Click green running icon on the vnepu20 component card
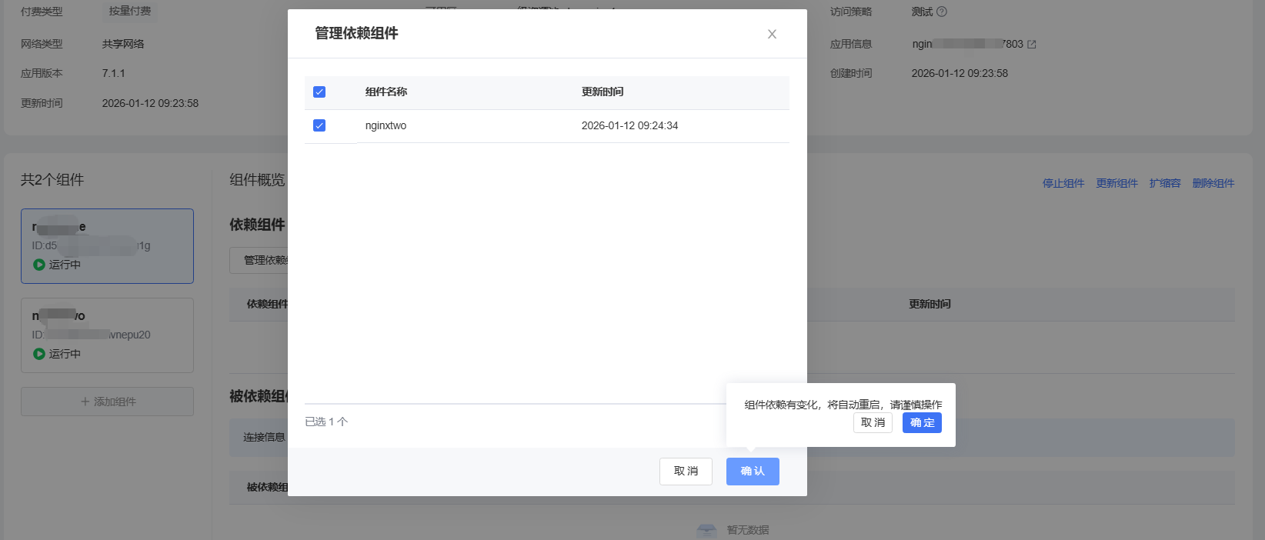 click(39, 354)
